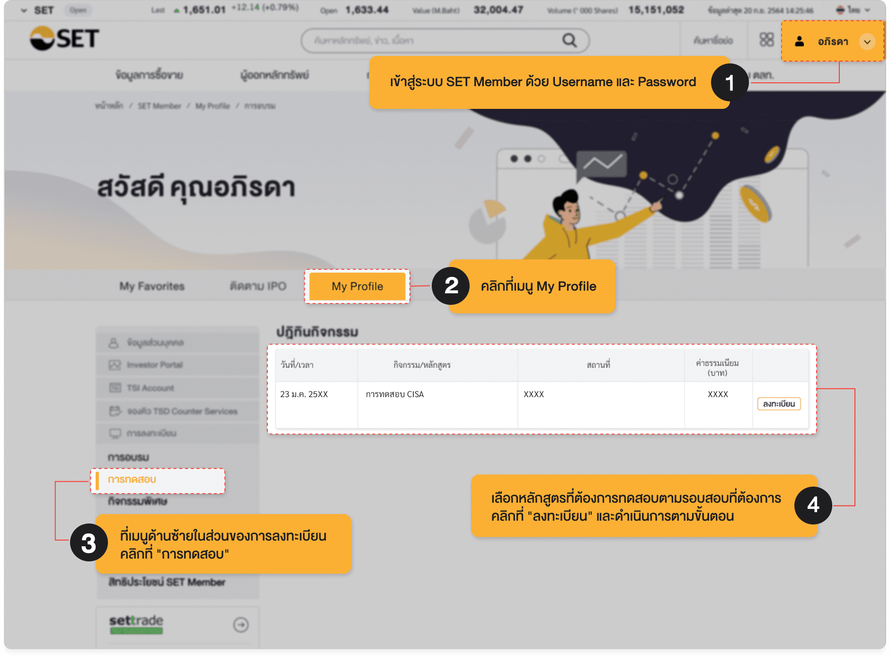Screen dimensions: 890x657
Task: Click the user profile person icon
Action: [x=800, y=42]
